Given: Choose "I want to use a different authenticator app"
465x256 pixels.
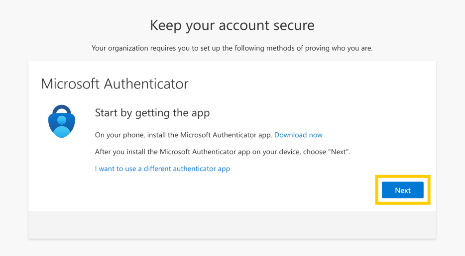Looking at the screenshot, I should pos(162,169).
